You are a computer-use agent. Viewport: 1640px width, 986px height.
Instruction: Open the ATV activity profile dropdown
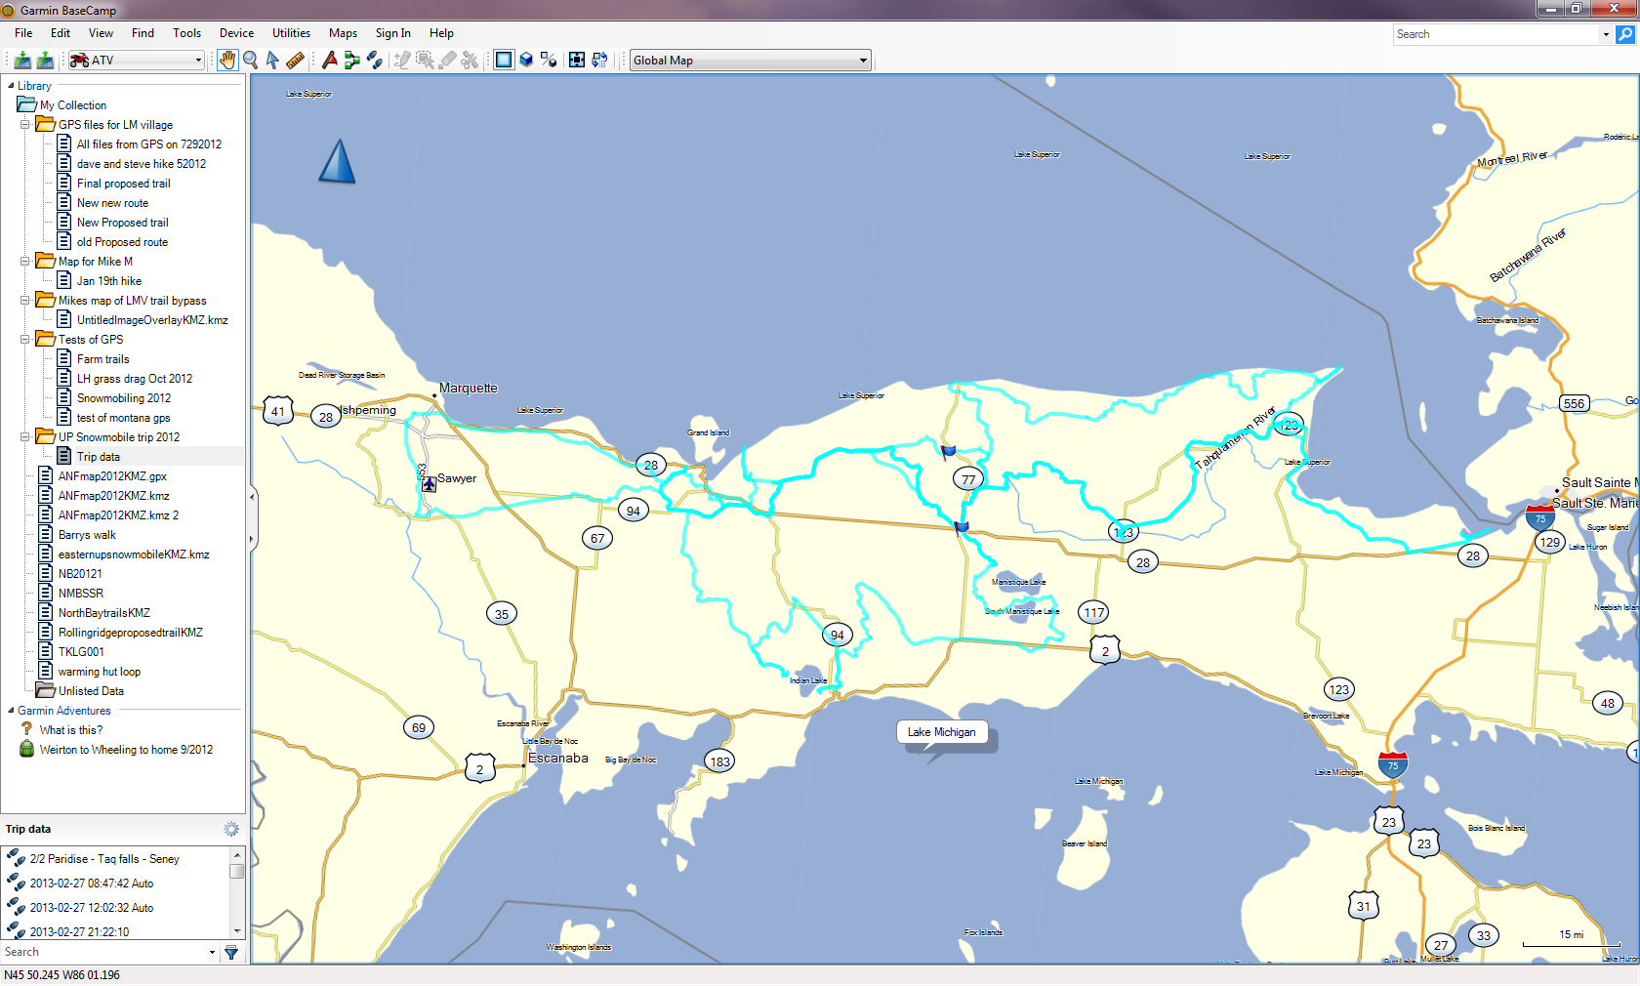pyautogui.click(x=136, y=61)
